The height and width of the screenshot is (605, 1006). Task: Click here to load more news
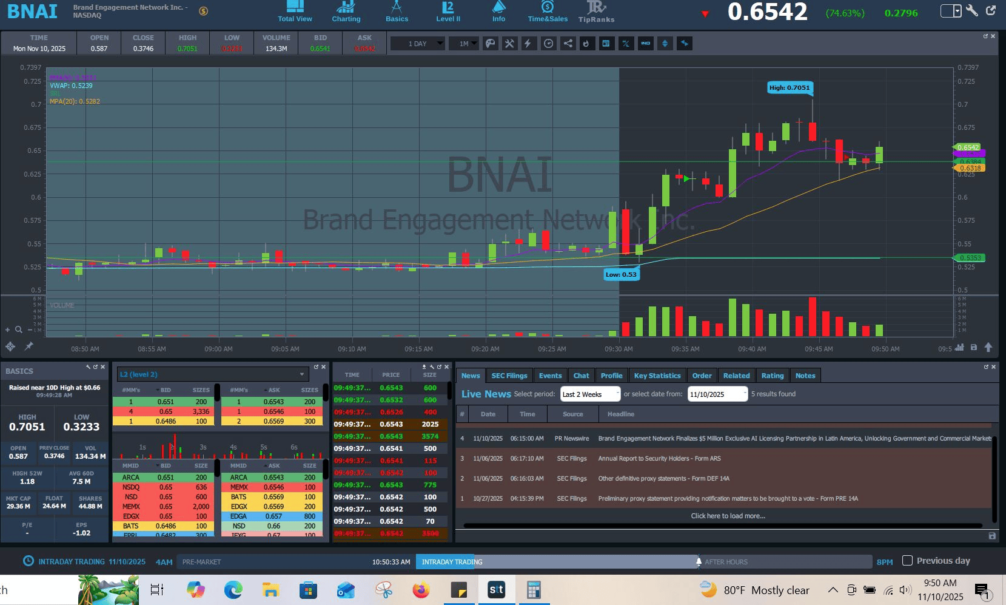[x=728, y=516]
